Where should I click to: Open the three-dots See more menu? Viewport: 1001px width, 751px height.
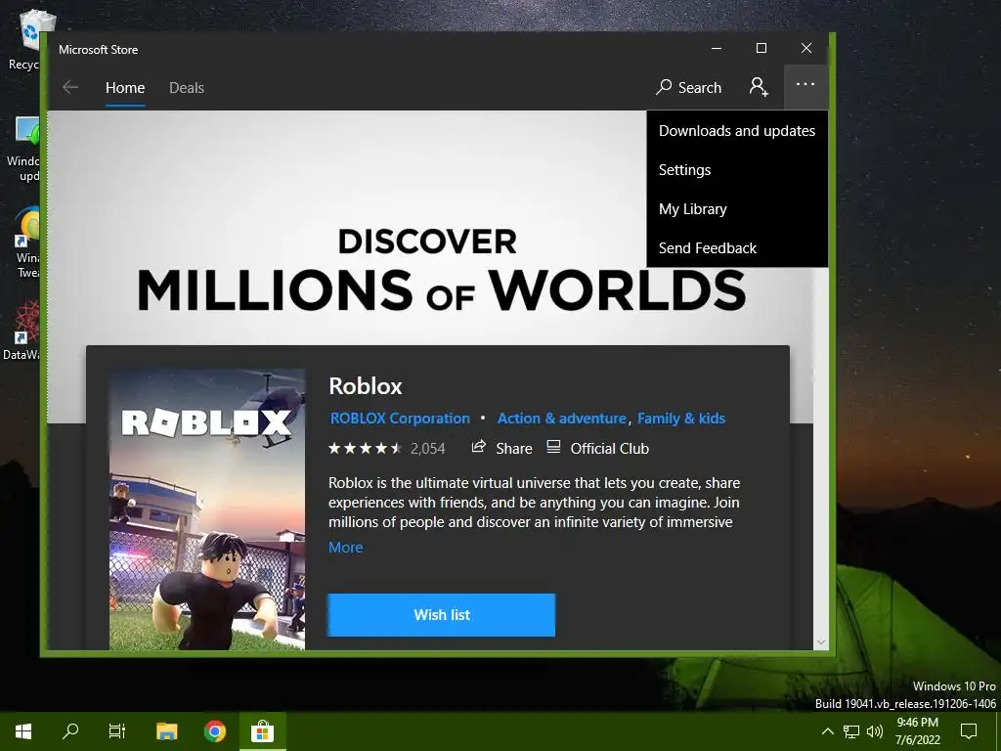click(x=805, y=85)
